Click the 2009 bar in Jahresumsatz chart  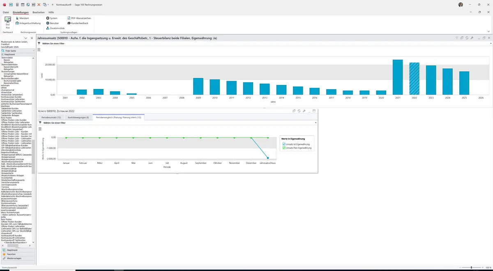(x=198, y=86)
